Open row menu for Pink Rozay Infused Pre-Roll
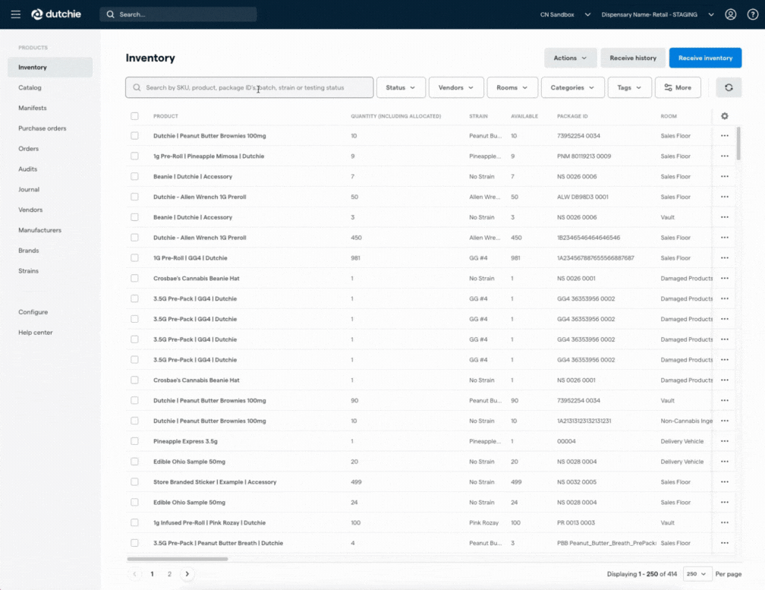Viewport: 765px width, 590px height. click(x=725, y=522)
